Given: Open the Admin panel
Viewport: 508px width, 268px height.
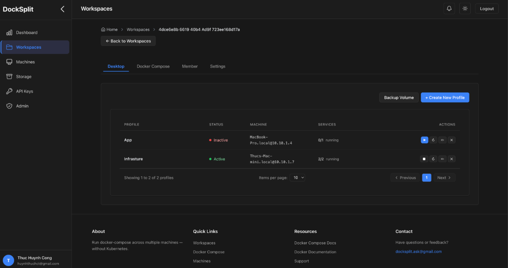Looking at the screenshot, I should [22, 106].
